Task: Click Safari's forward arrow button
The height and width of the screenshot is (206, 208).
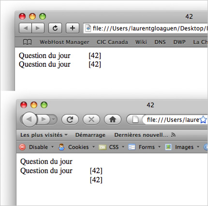Action: [38, 28]
